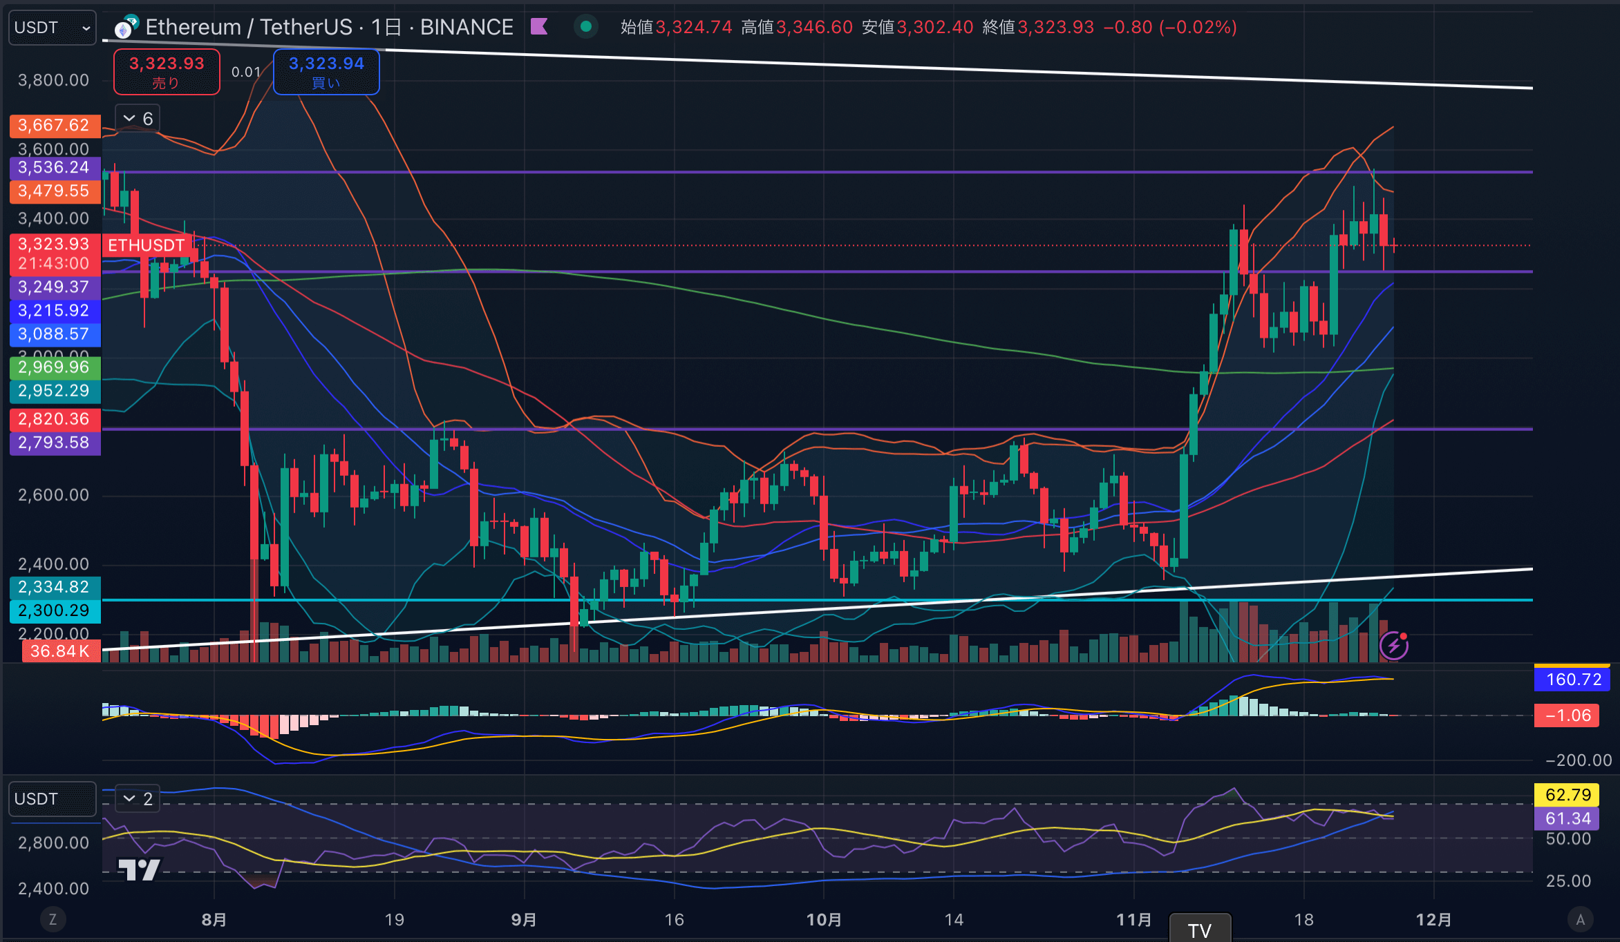Click the −0.80 (−0.02%) change value
This screenshot has width=1620, height=942.
pos(1170,27)
